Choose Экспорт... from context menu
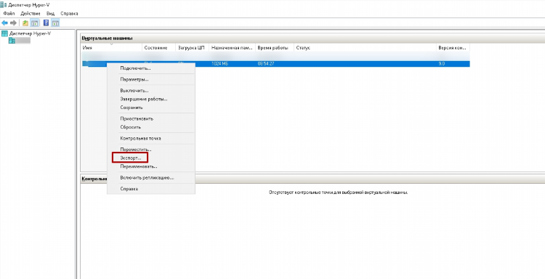This screenshot has width=545, height=279. (x=130, y=158)
